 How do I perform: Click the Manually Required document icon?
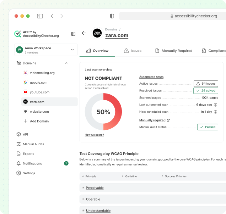(x=157, y=51)
